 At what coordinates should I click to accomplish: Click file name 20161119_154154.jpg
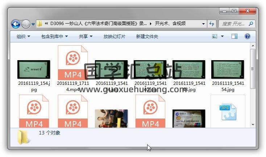pyautogui.click(x=228, y=86)
